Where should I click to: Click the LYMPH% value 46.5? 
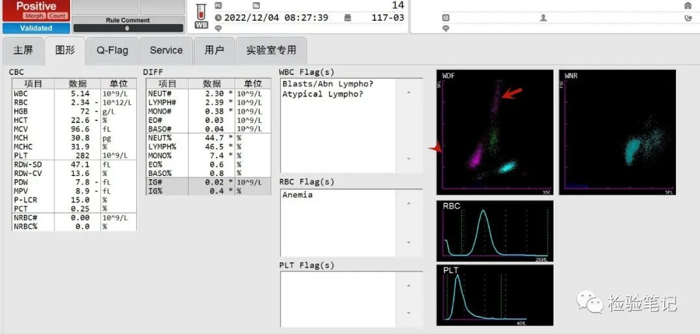pyautogui.click(x=215, y=147)
